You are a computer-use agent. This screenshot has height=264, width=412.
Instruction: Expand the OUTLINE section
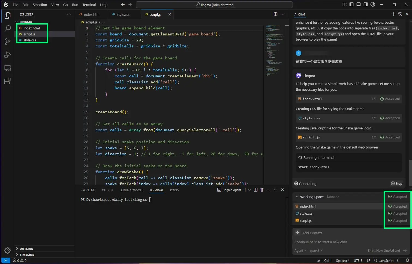(x=26, y=249)
